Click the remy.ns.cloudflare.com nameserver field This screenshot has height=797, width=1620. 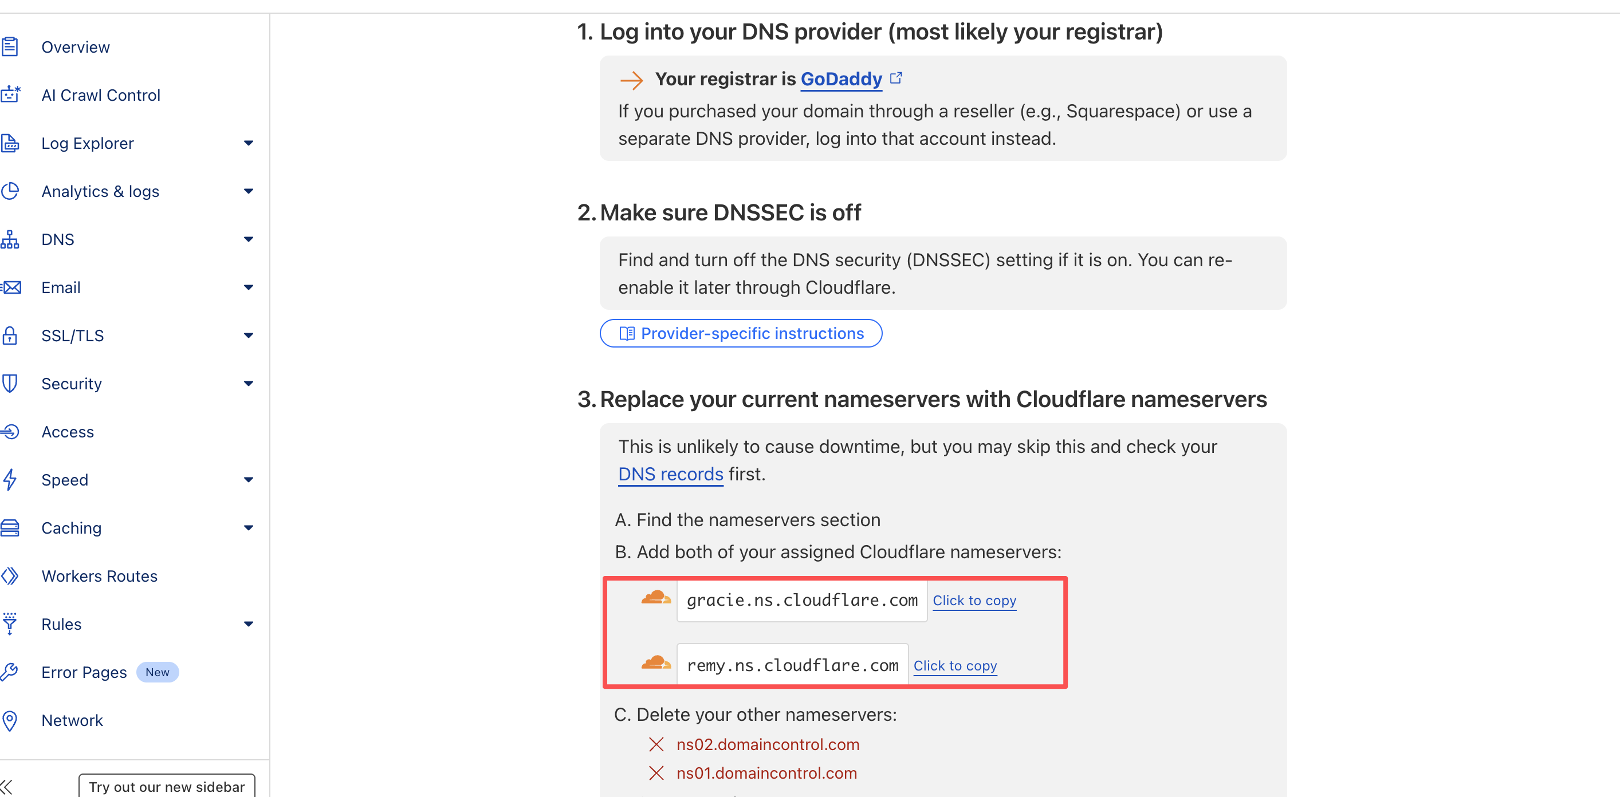pyautogui.click(x=792, y=665)
